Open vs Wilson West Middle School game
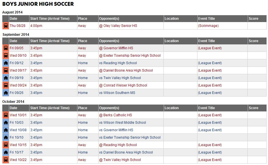The width and height of the screenshot is (268, 165). coord(122,123)
